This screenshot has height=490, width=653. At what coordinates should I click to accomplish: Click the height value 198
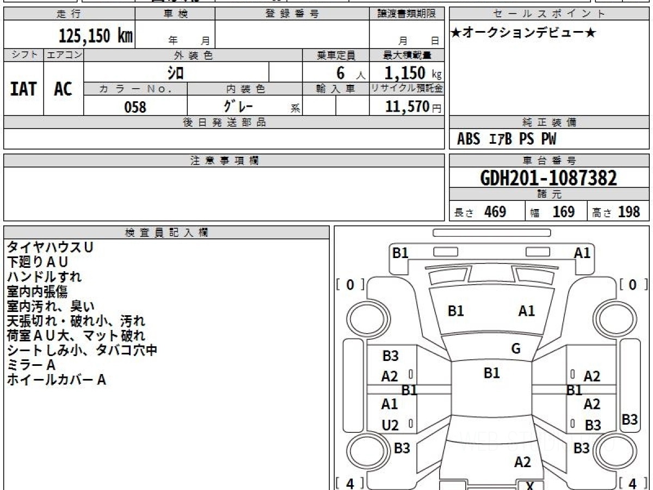629,212
